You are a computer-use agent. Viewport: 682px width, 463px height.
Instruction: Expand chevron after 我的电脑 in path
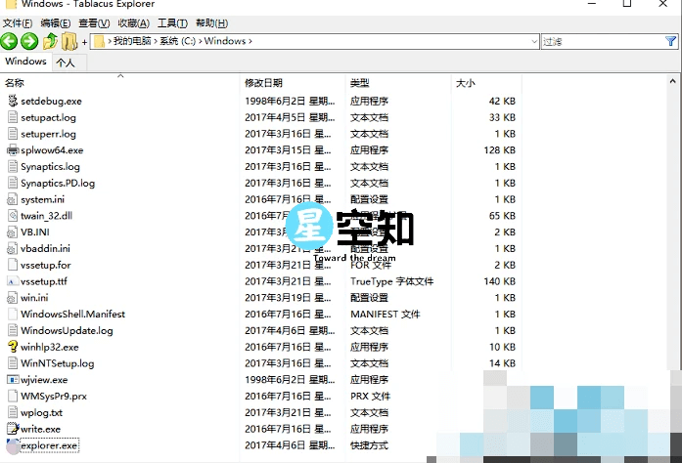point(156,41)
